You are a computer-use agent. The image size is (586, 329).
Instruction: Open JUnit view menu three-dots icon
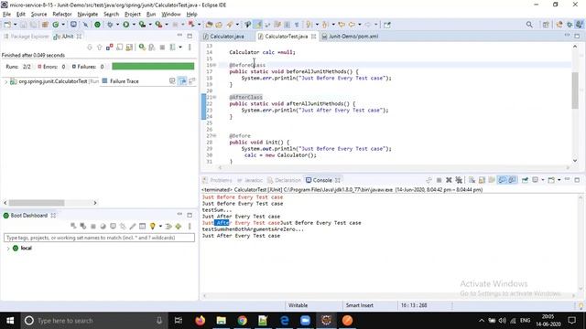pyautogui.click(x=190, y=48)
